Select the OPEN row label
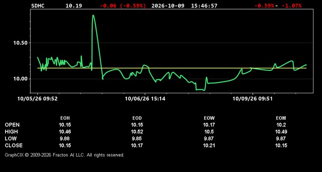 12,125
